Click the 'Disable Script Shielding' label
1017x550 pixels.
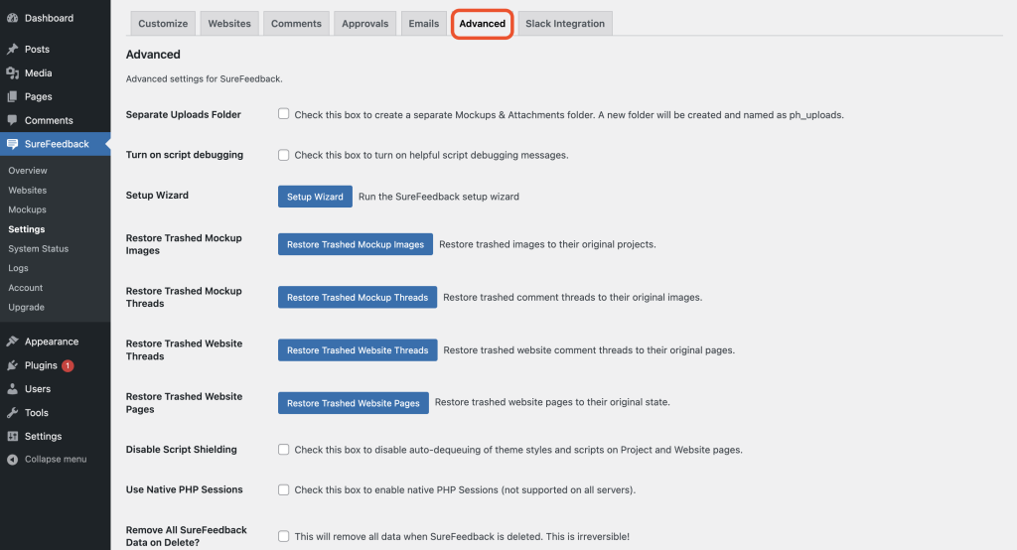(182, 450)
